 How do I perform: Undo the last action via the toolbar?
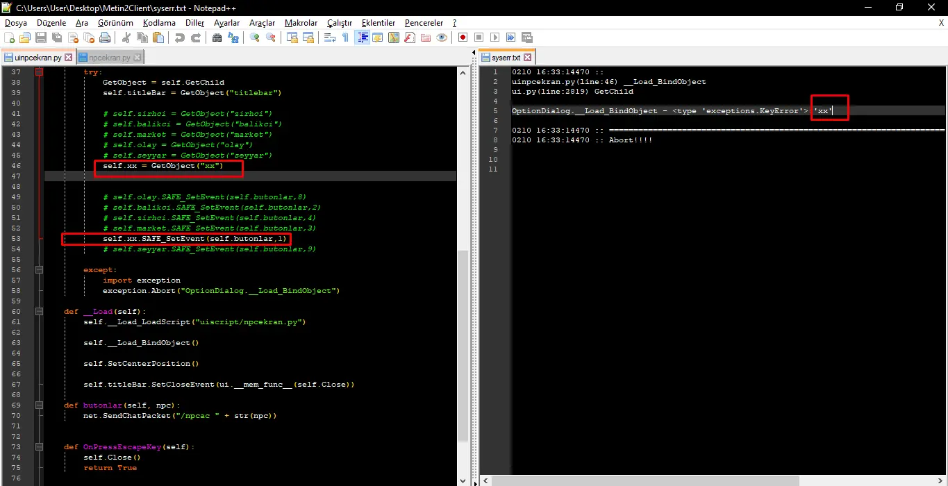coord(180,37)
